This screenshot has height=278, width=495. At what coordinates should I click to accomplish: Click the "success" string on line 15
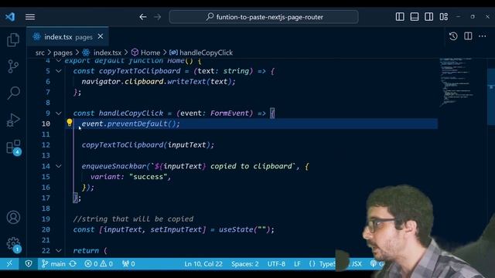point(148,177)
